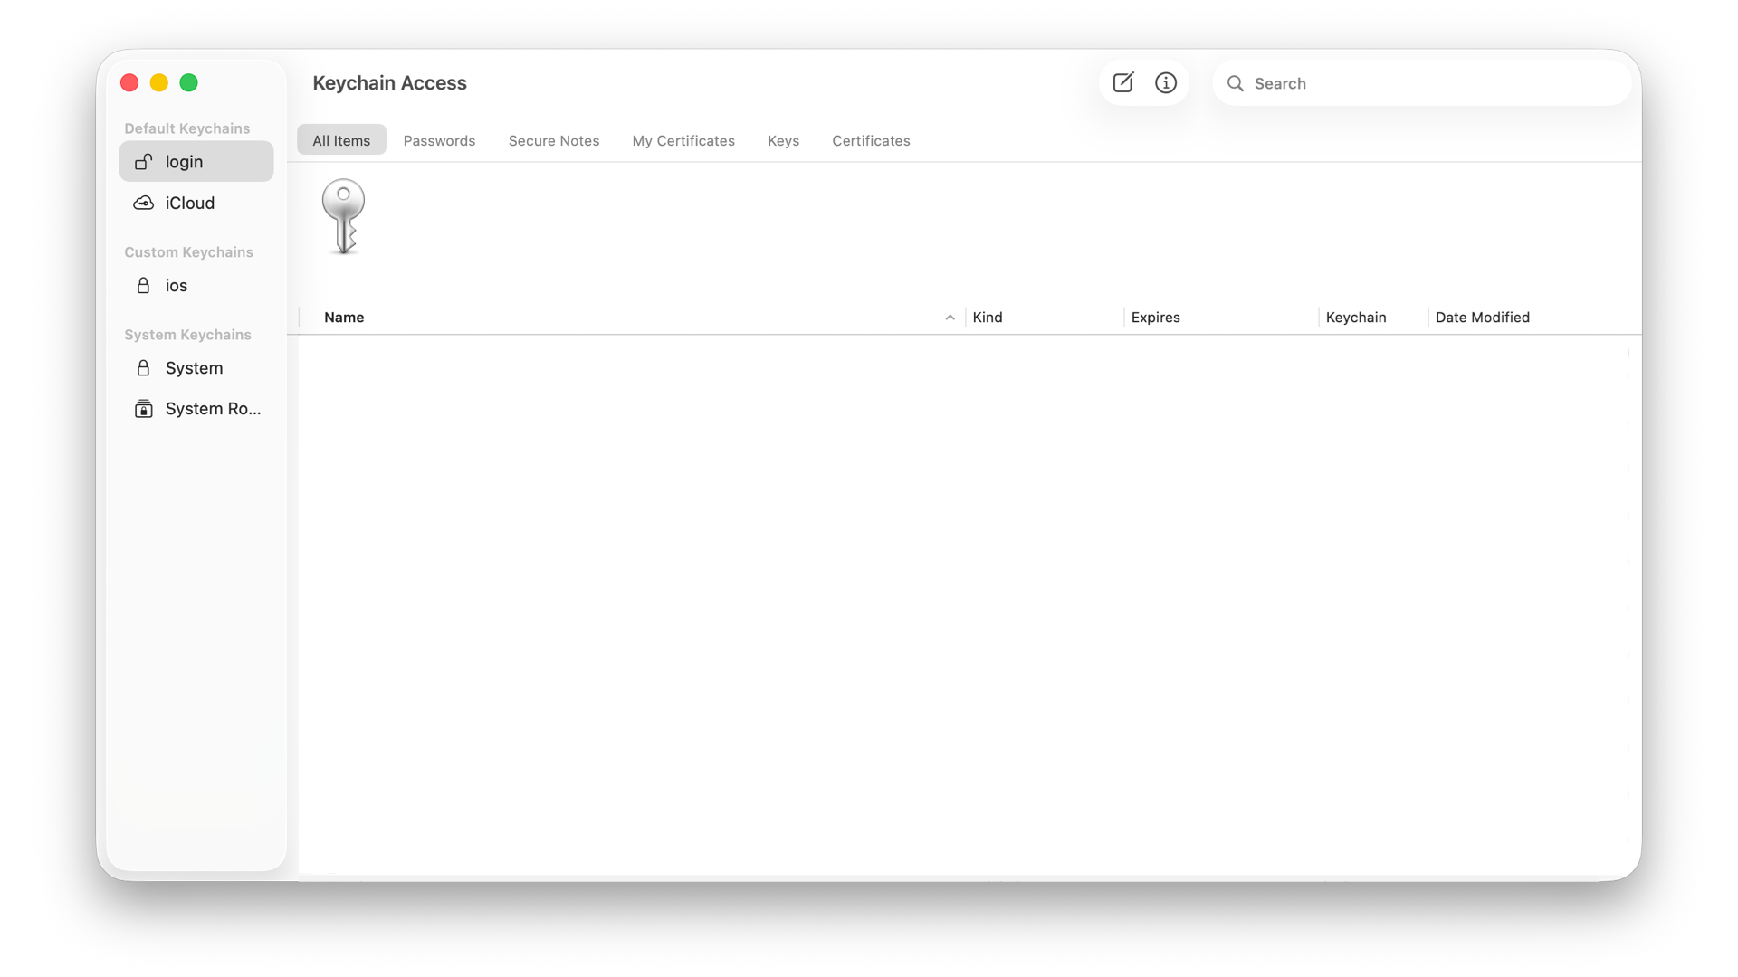Select the My Certificates tab
1738x977 pixels.
coord(683,140)
